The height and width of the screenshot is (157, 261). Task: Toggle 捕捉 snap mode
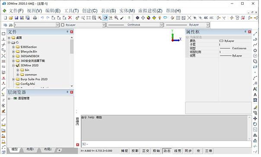124,151
